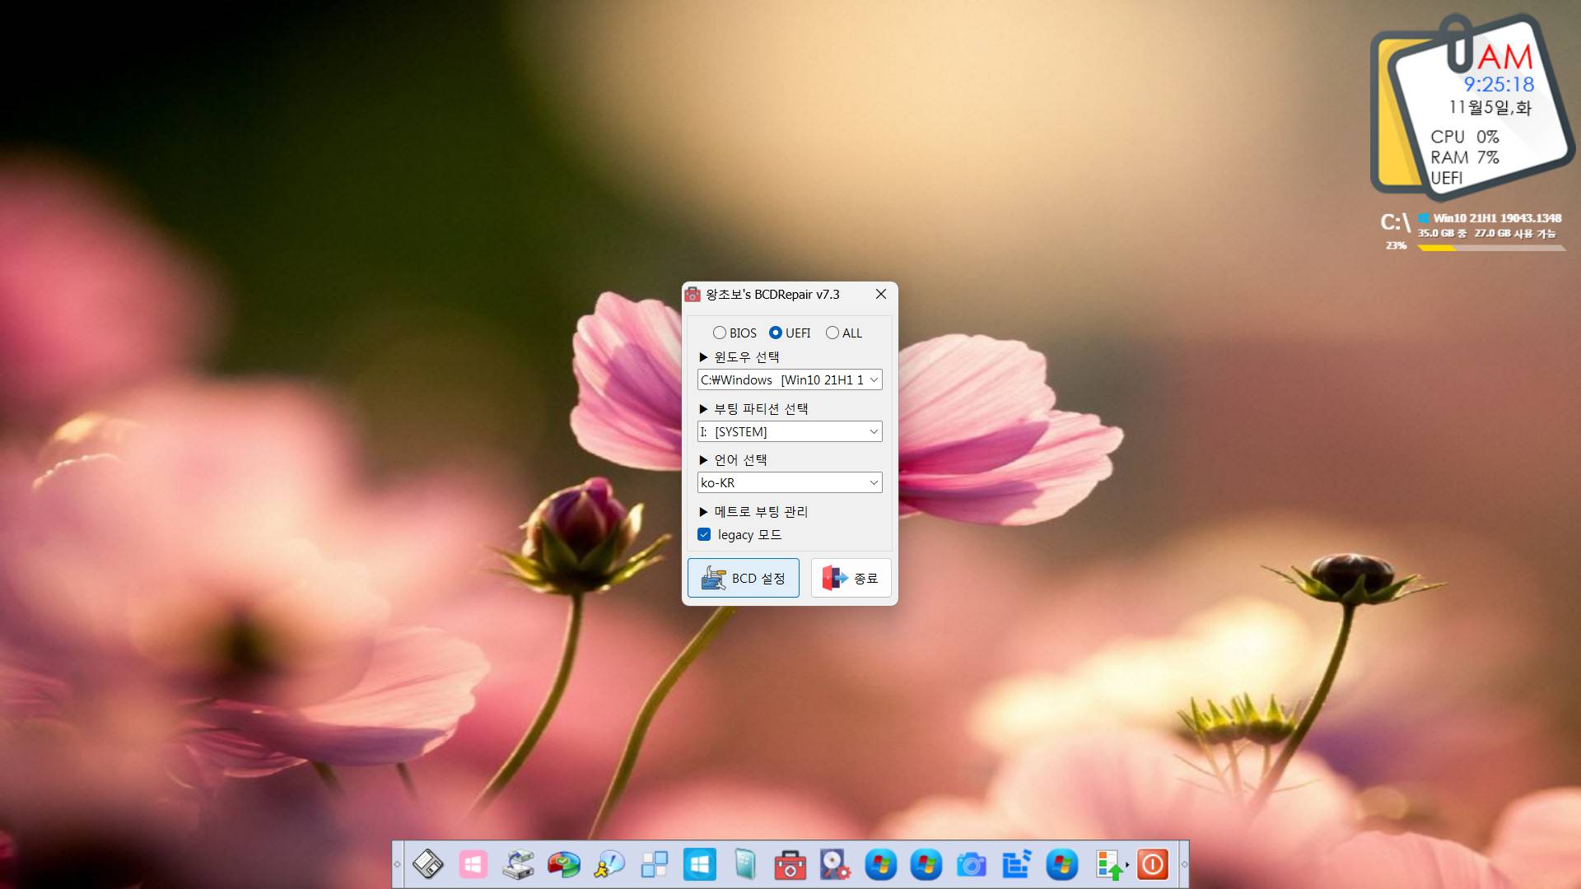Click the 9:25:18 clock on the desktop gadget
The height and width of the screenshot is (889, 1581).
[x=1499, y=84]
